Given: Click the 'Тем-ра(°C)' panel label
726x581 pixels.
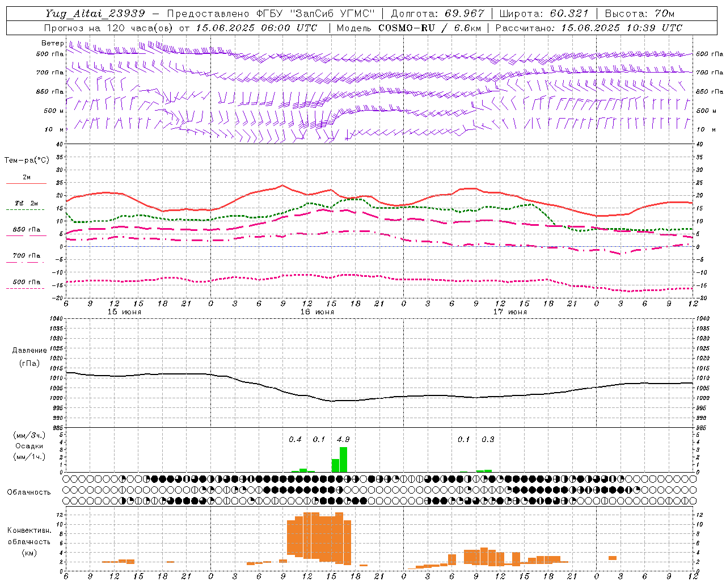Looking at the screenshot, I should tap(27, 161).
